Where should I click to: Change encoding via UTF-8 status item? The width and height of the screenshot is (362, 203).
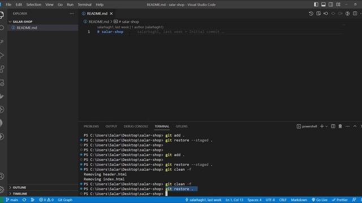[270, 200]
